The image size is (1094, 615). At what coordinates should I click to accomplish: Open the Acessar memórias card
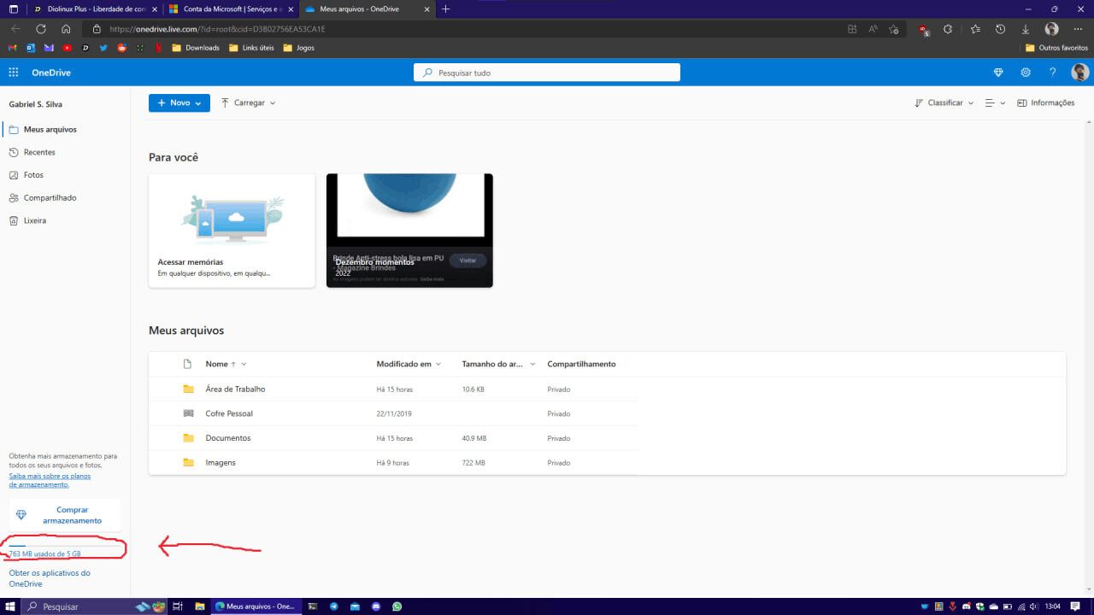(x=232, y=231)
